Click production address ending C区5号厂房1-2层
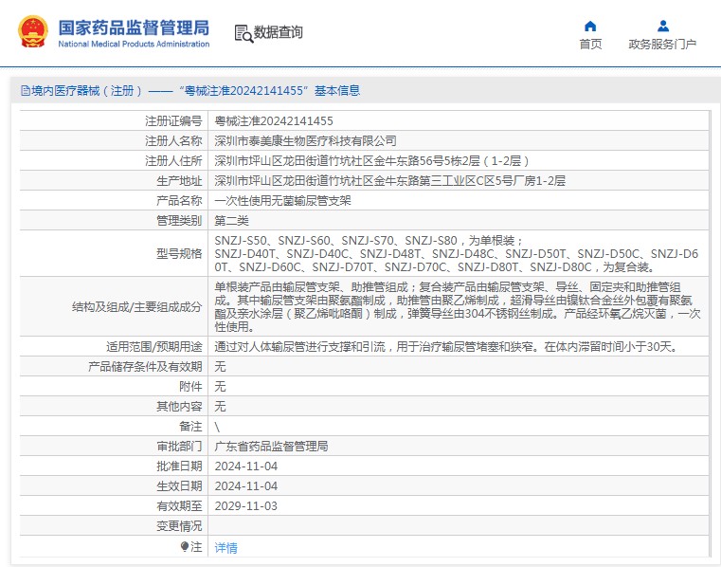The image size is (721, 567). [390, 181]
